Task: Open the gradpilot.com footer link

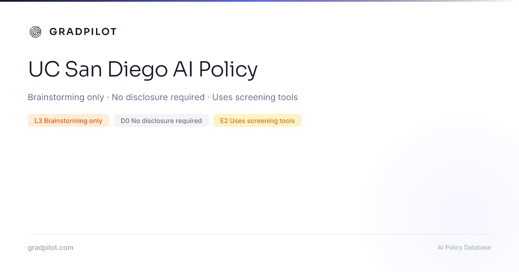Action: 51,248
